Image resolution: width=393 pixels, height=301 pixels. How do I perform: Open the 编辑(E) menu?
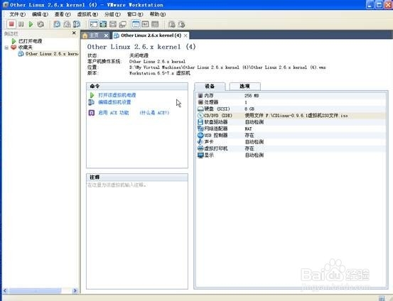pyautogui.click(x=40, y=14)
